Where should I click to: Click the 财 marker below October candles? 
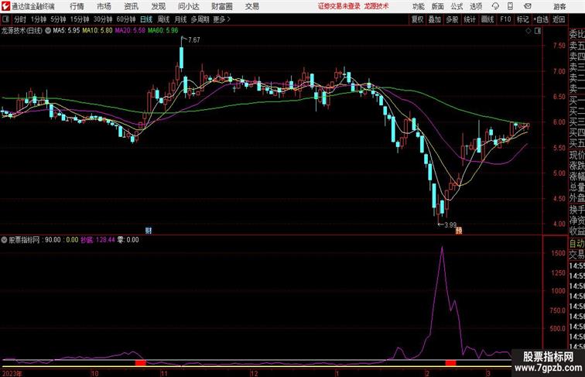(149, 231)
